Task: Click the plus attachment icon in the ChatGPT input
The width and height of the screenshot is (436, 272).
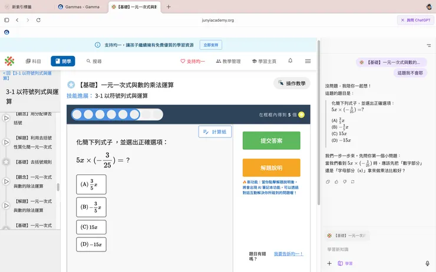Action: point(329,263)
